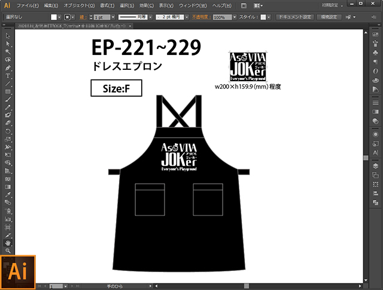Screen dimensions: 383x290
Task: Select the Gradient tool
Action: (8, 187)
